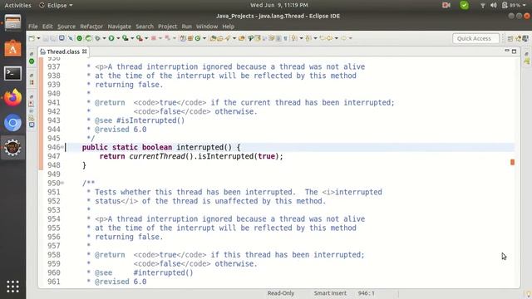Viewport: 532px width, 299px height.
Task: Click the New Java Class green C icon
Action: pyautogui.click(x=198, y=38)
